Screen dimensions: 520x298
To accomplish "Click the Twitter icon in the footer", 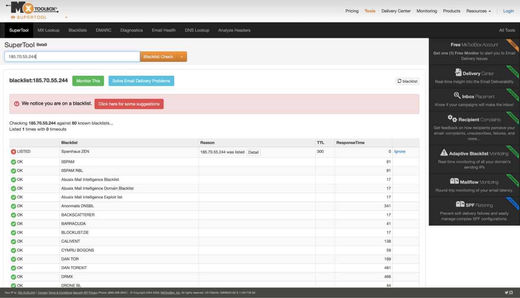I will click(507, 292).
